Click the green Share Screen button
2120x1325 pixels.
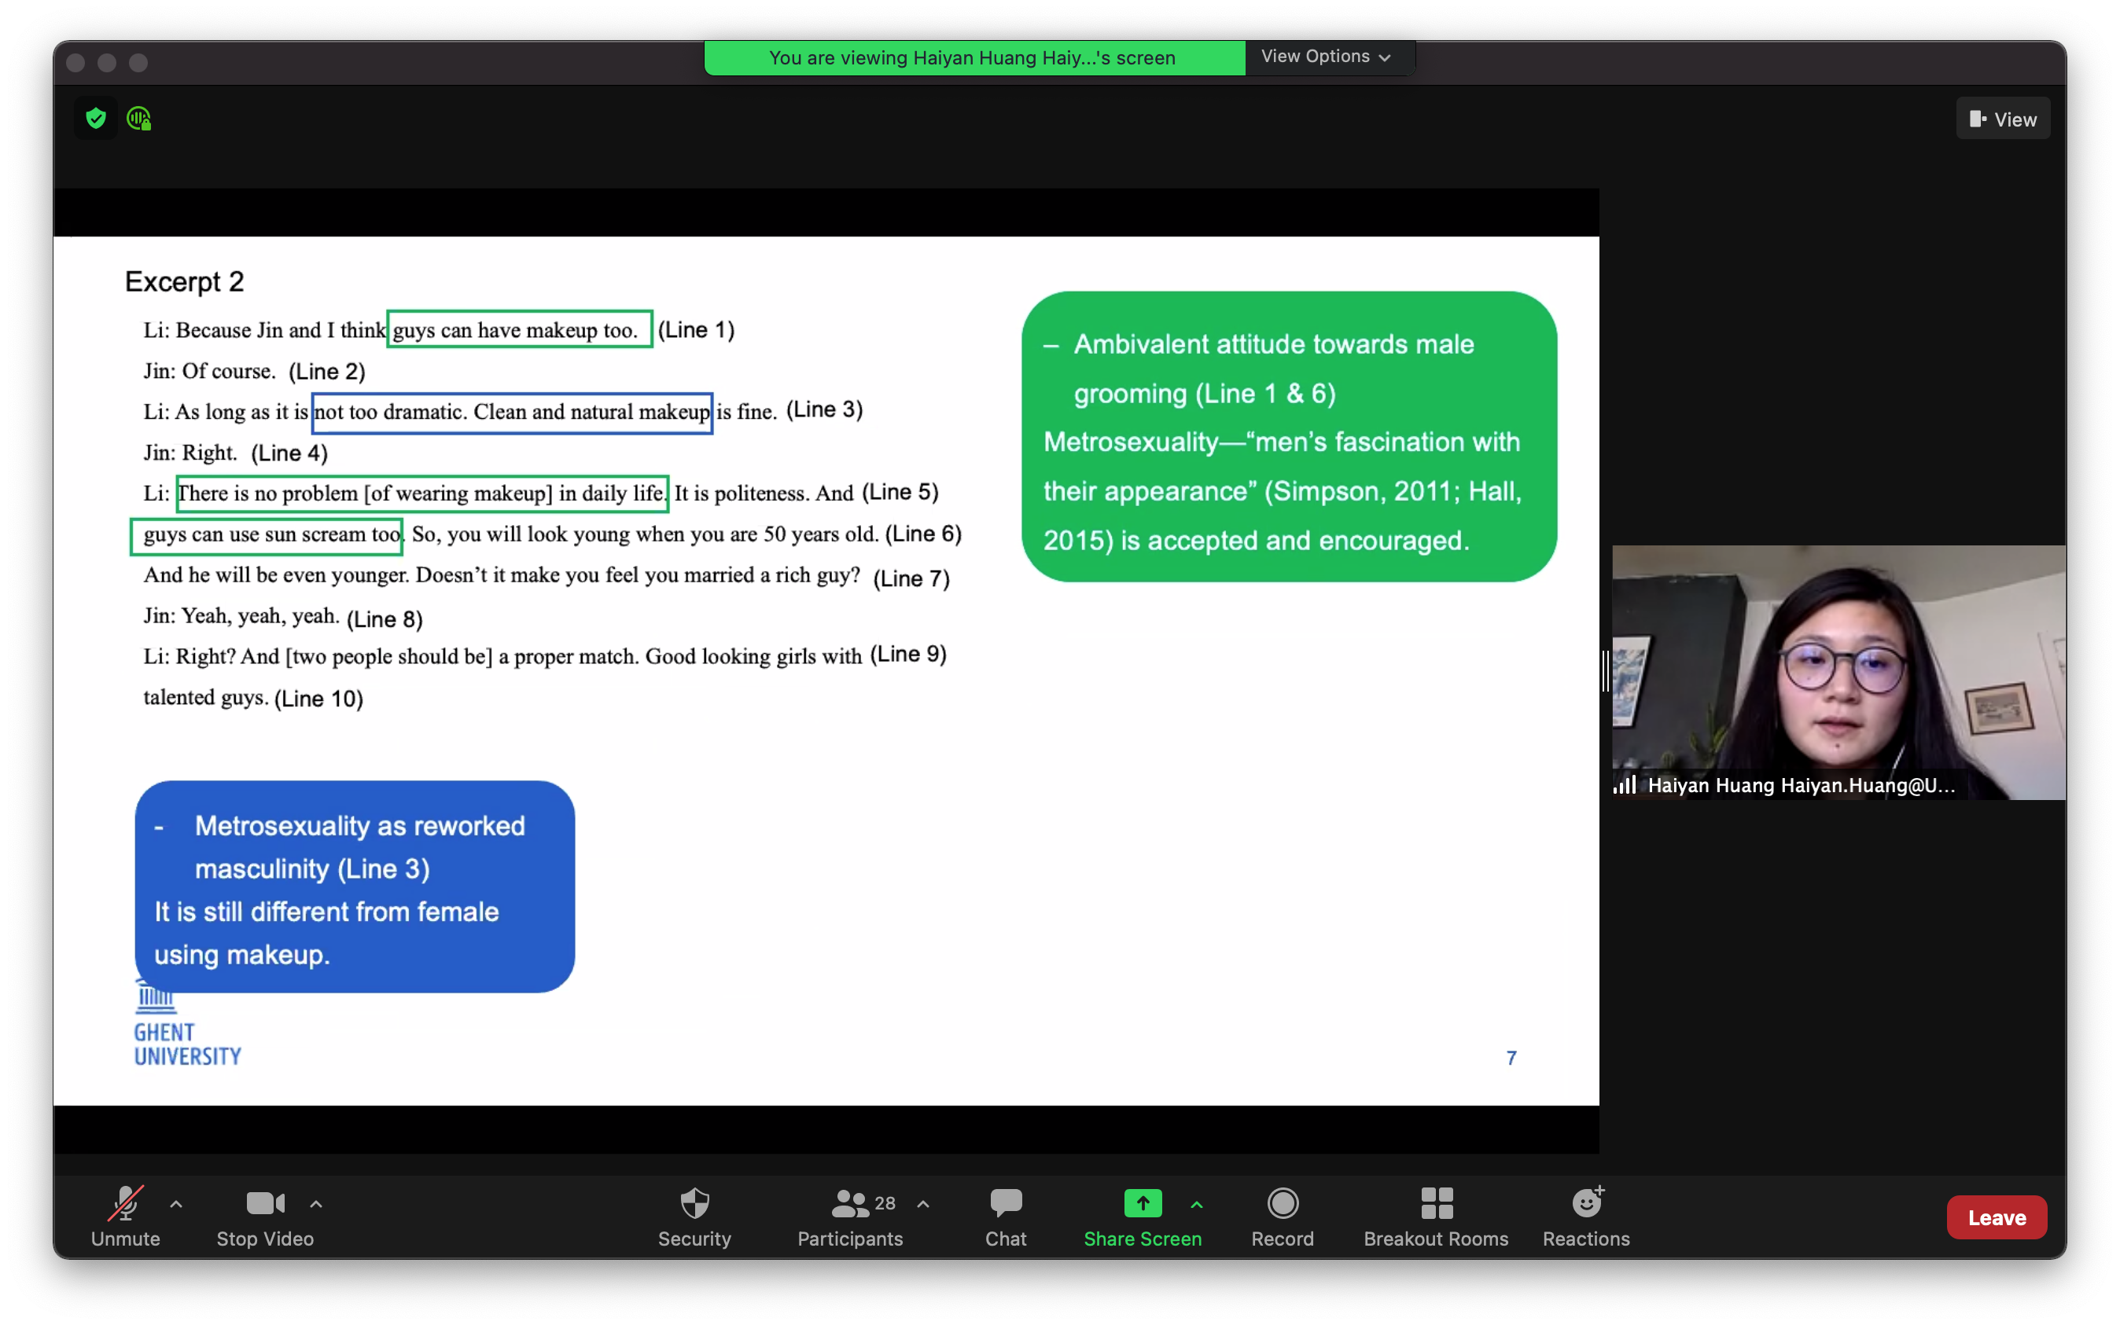(1143, 1217)
